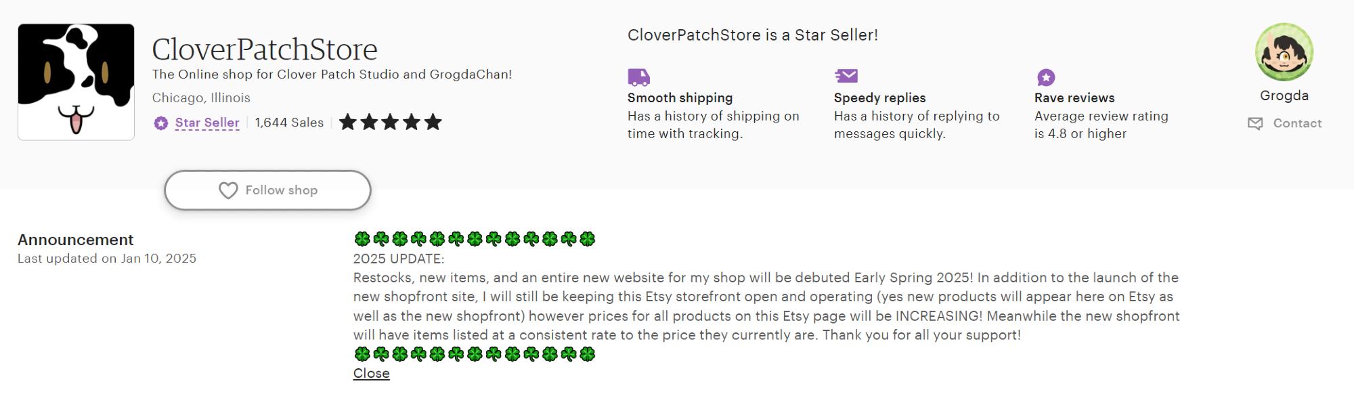Click the heart icon on Follow shop
Screen dimensions: 1354x415
point(228,191)
